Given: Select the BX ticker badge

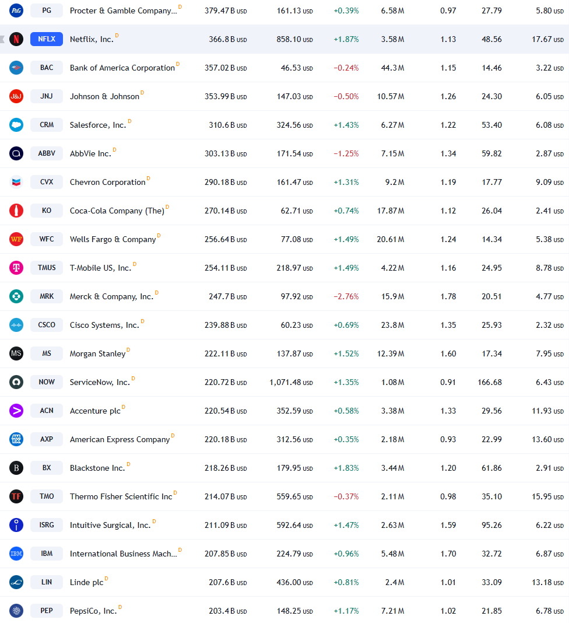Looking at the screenshot, I should click(47, 468).
